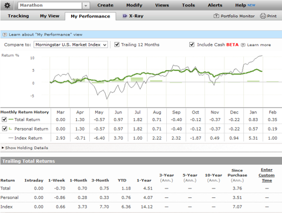Screen dimensions: 282x213
Task: Click the 10-Year (Ann.) column header
Action: tap(213, 178)
